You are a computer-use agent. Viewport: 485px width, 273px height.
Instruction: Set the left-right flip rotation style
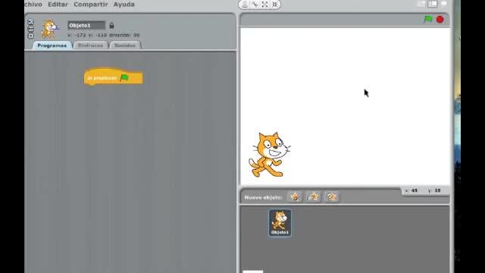30,29
